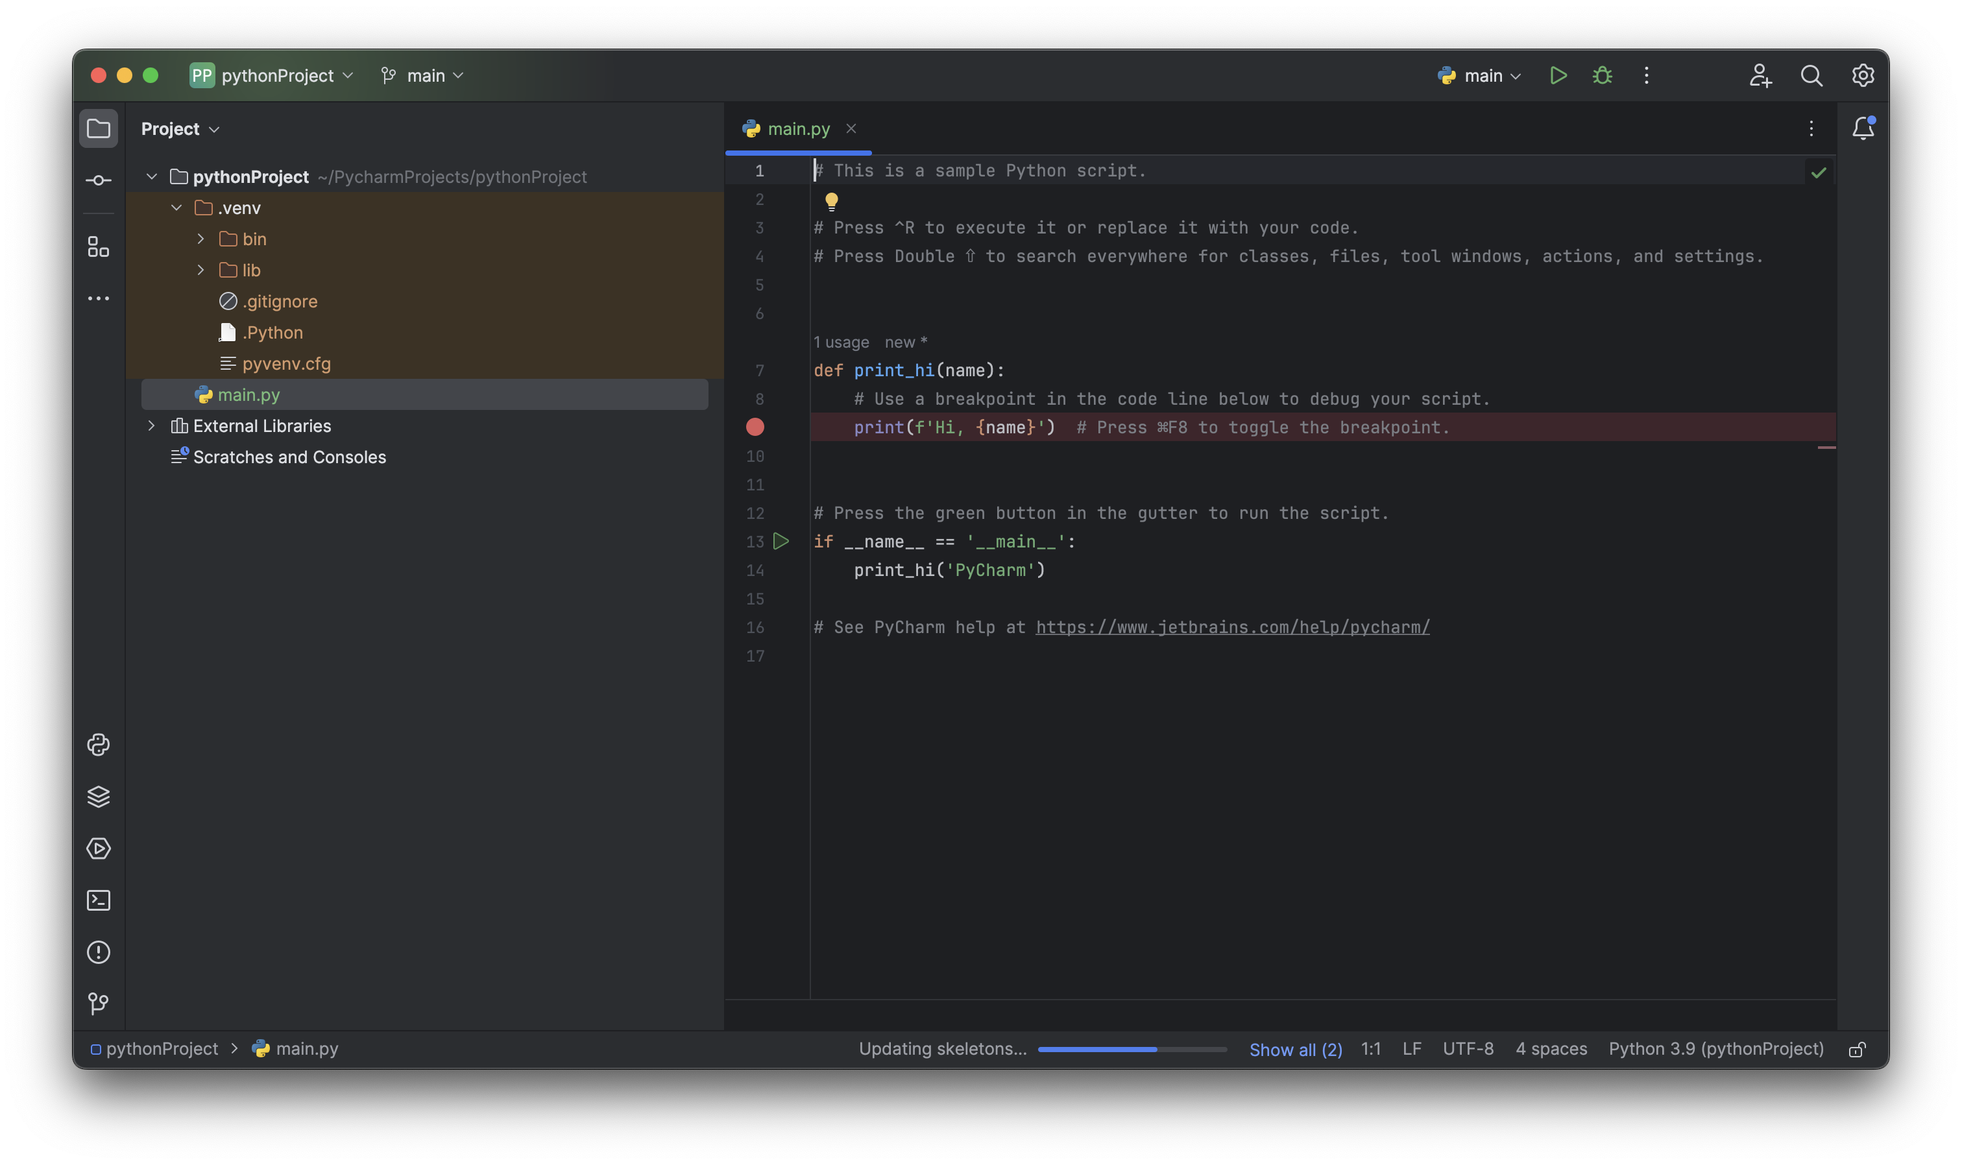Click the Show all (2) link

(x=1294, y=1050)
